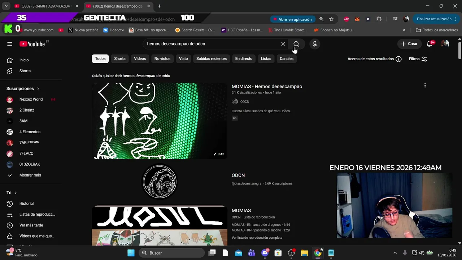The height and width of the screenshot is (260, 462).
Task: Open the browser extensions puzzle icon
Action: [379, 19]
